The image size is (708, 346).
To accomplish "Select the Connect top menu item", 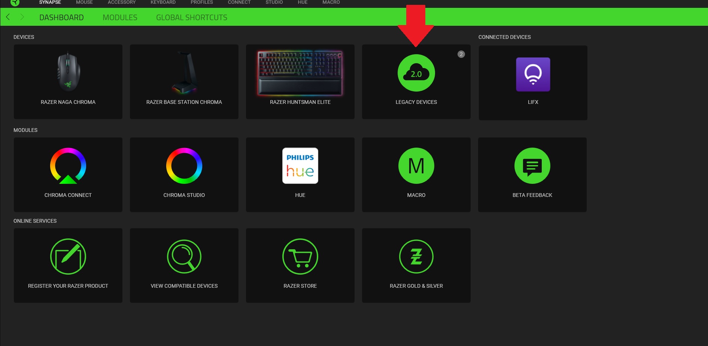I will coord(239,2).
